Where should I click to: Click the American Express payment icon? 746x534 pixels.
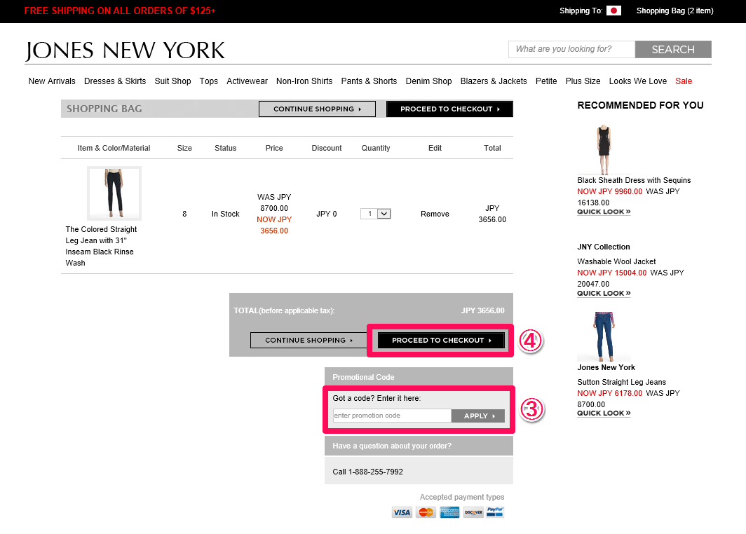coord(449,512)
